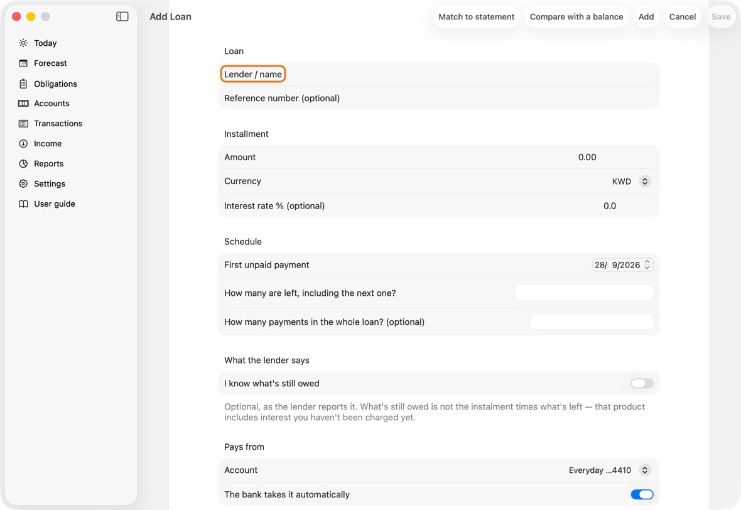Click the list icon beside Transactions
This screenshot has width=741, height=510.
[23, 123]
